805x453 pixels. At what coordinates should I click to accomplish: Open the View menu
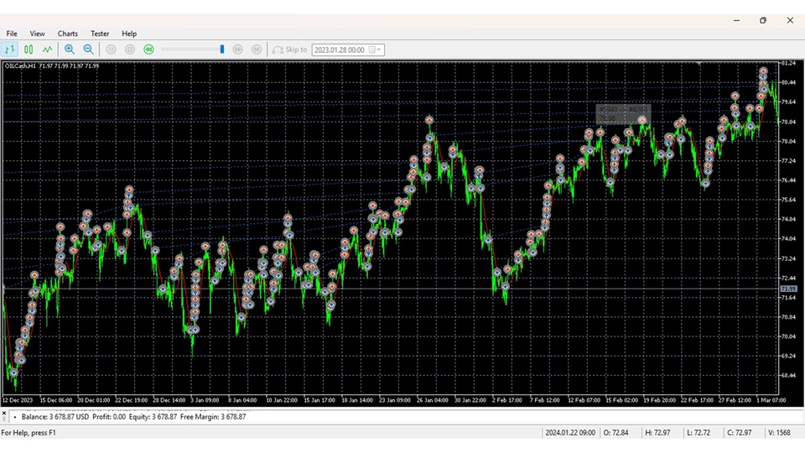38,34
